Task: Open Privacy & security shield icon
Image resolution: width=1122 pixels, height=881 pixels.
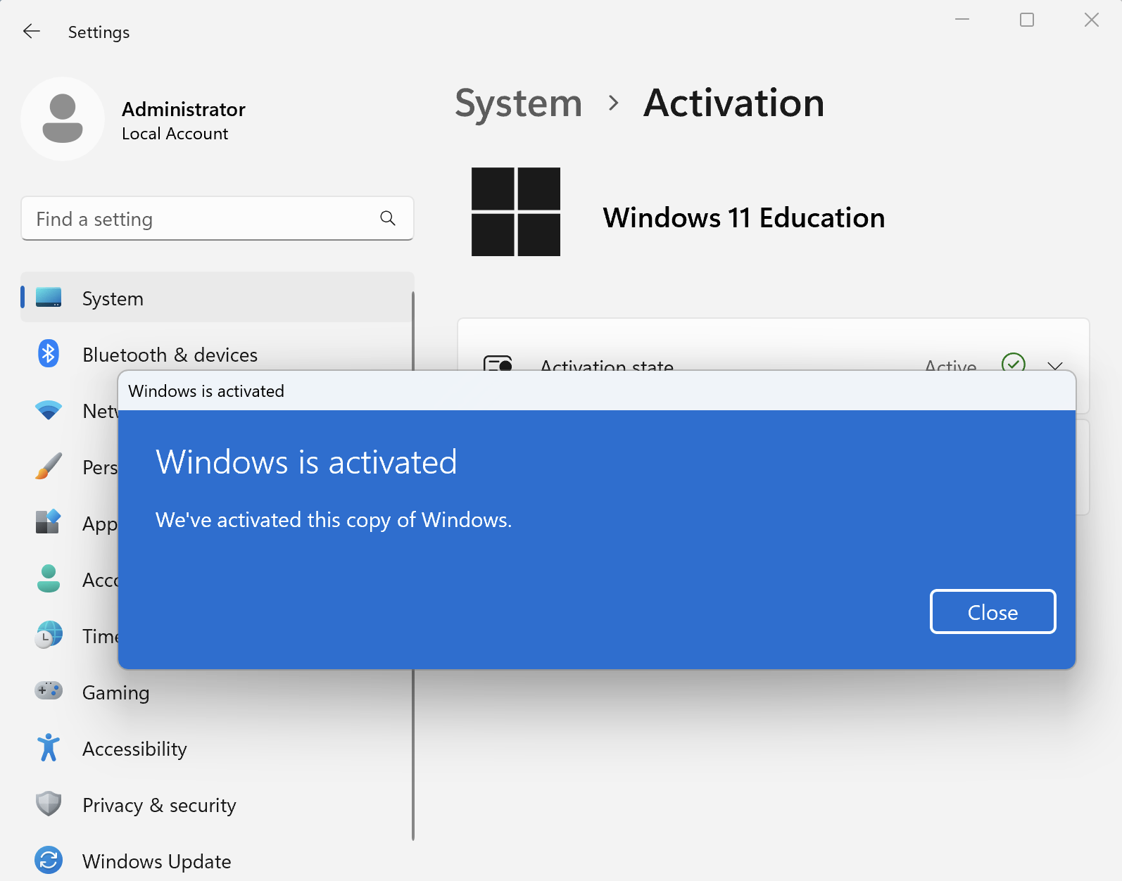Action: pyautogui.click(x=49, y=804)
